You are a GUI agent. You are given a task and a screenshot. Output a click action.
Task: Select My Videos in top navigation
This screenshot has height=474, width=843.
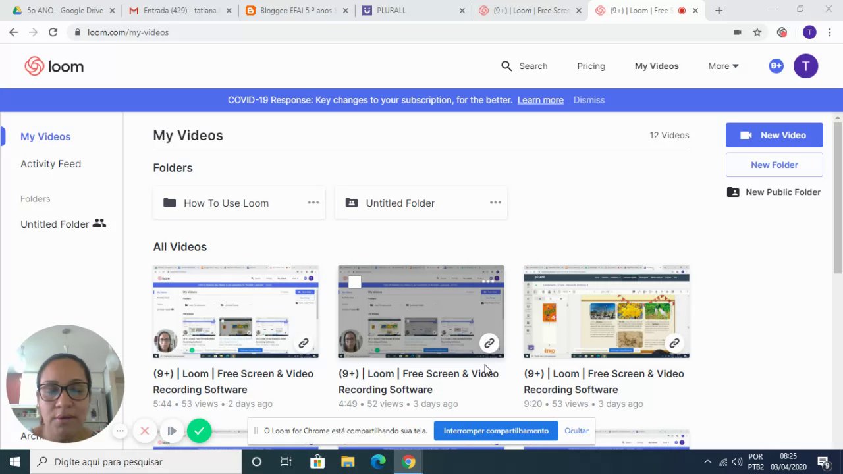pyautogui.click(x=657, y=66)
